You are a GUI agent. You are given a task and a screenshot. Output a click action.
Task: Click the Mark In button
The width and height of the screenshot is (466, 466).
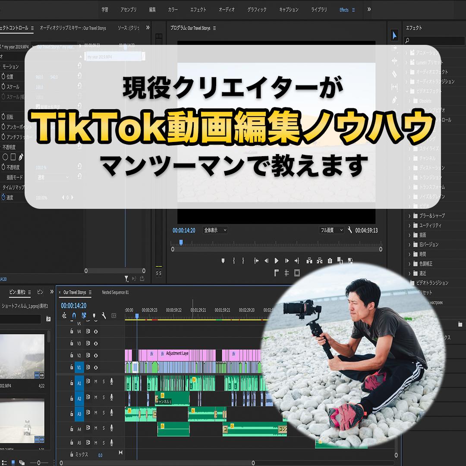233,261
